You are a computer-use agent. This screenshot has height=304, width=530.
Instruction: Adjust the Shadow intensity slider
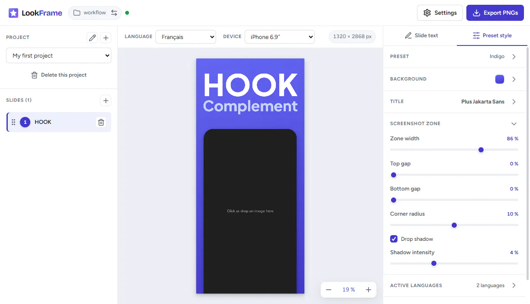point(454,263)
